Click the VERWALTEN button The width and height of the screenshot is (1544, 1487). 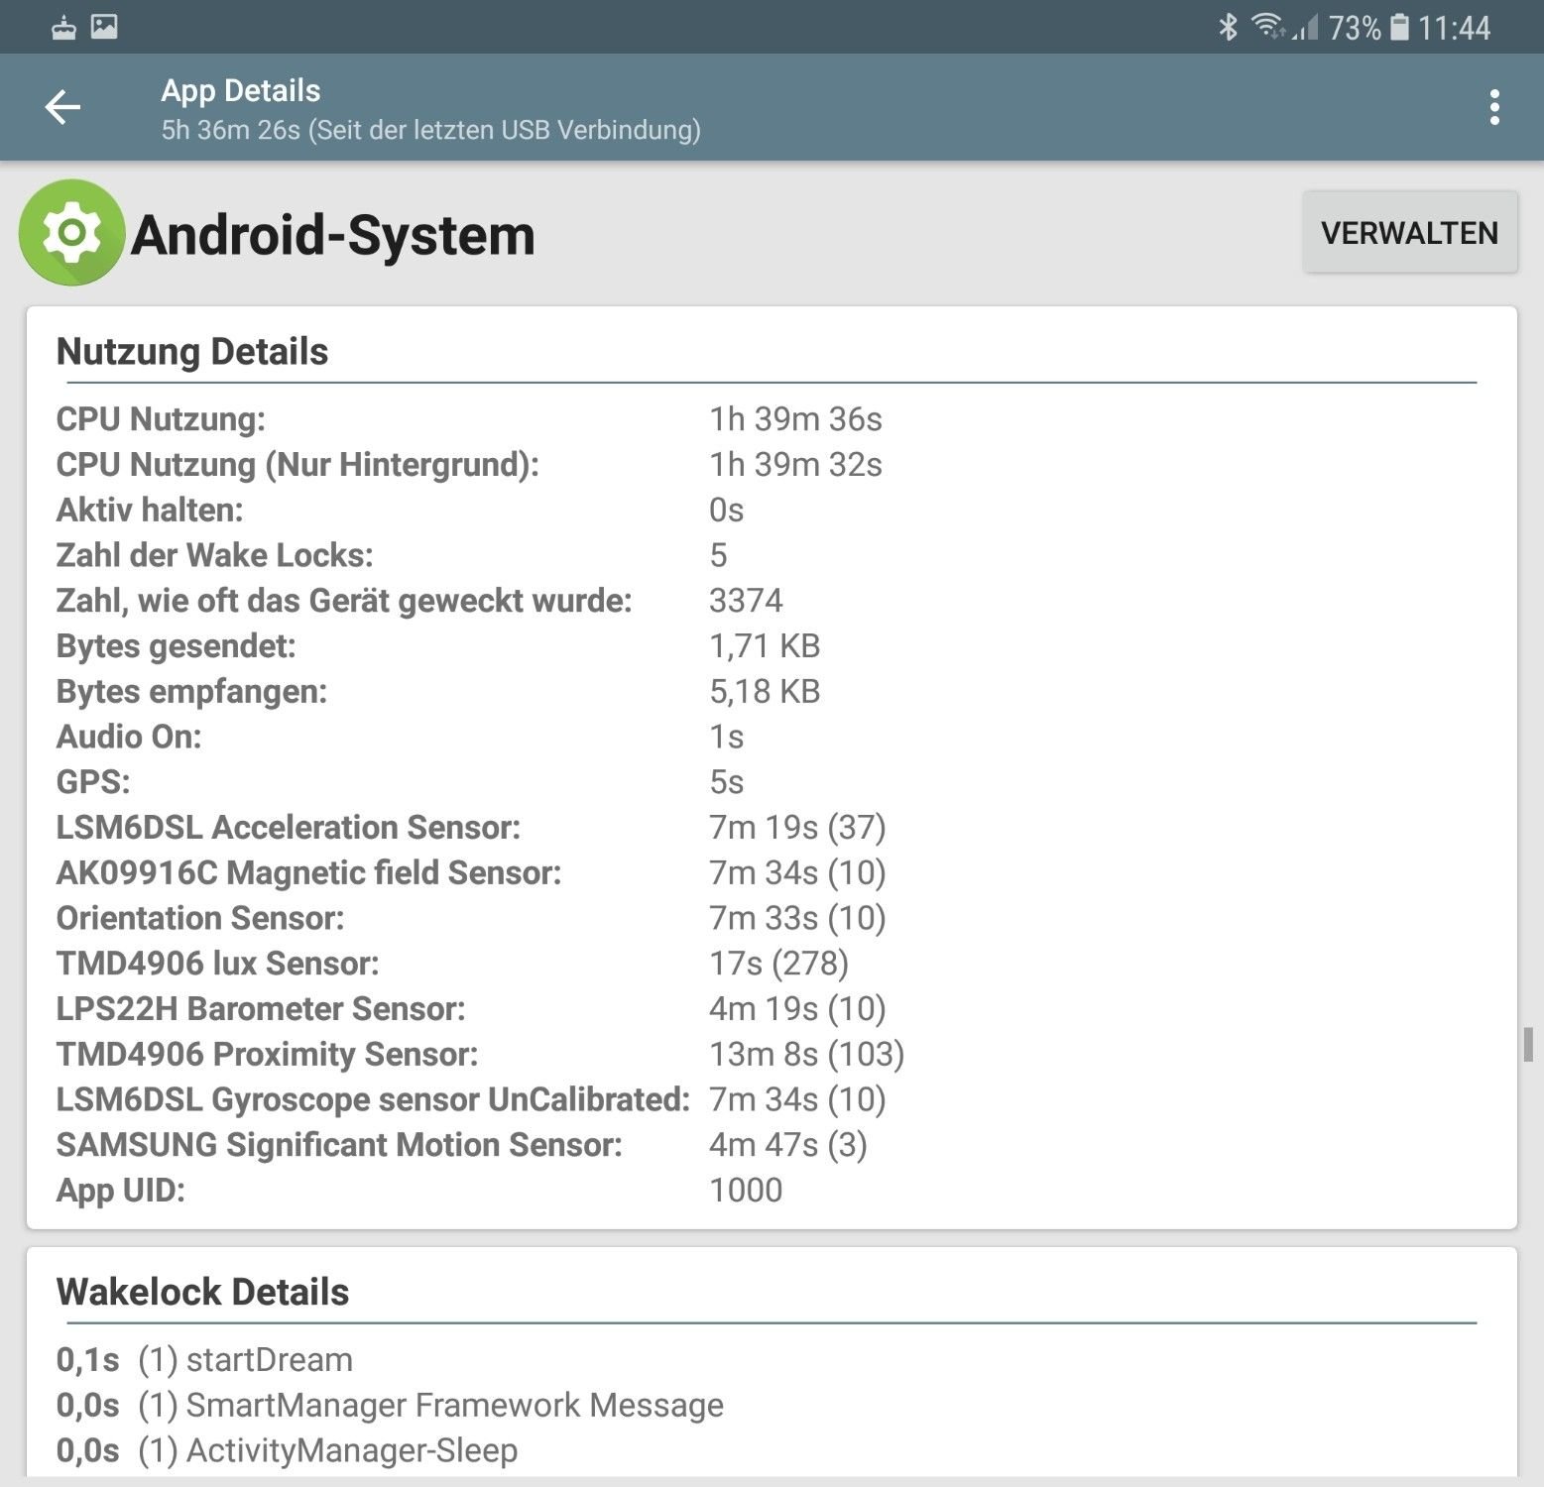tap(1410, 233)
